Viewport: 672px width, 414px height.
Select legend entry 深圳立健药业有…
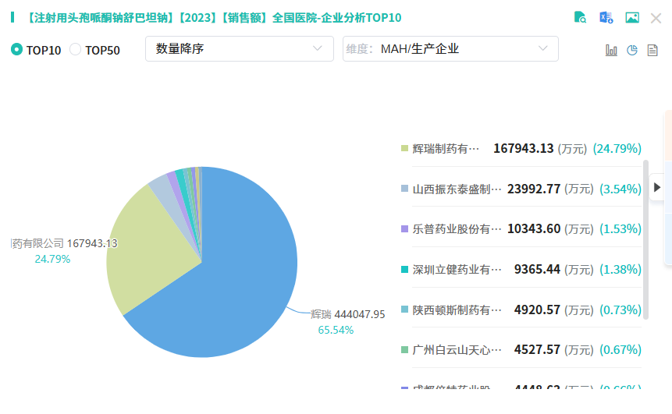[457, 269]
